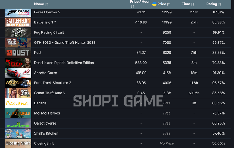The height and width of the screenshot is (148, 234).
Task: Select the 84.27 price per hour value
Action: coord(141,53)
